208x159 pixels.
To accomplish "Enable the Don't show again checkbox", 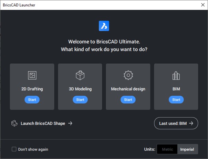I will click(x=14, y=149).
